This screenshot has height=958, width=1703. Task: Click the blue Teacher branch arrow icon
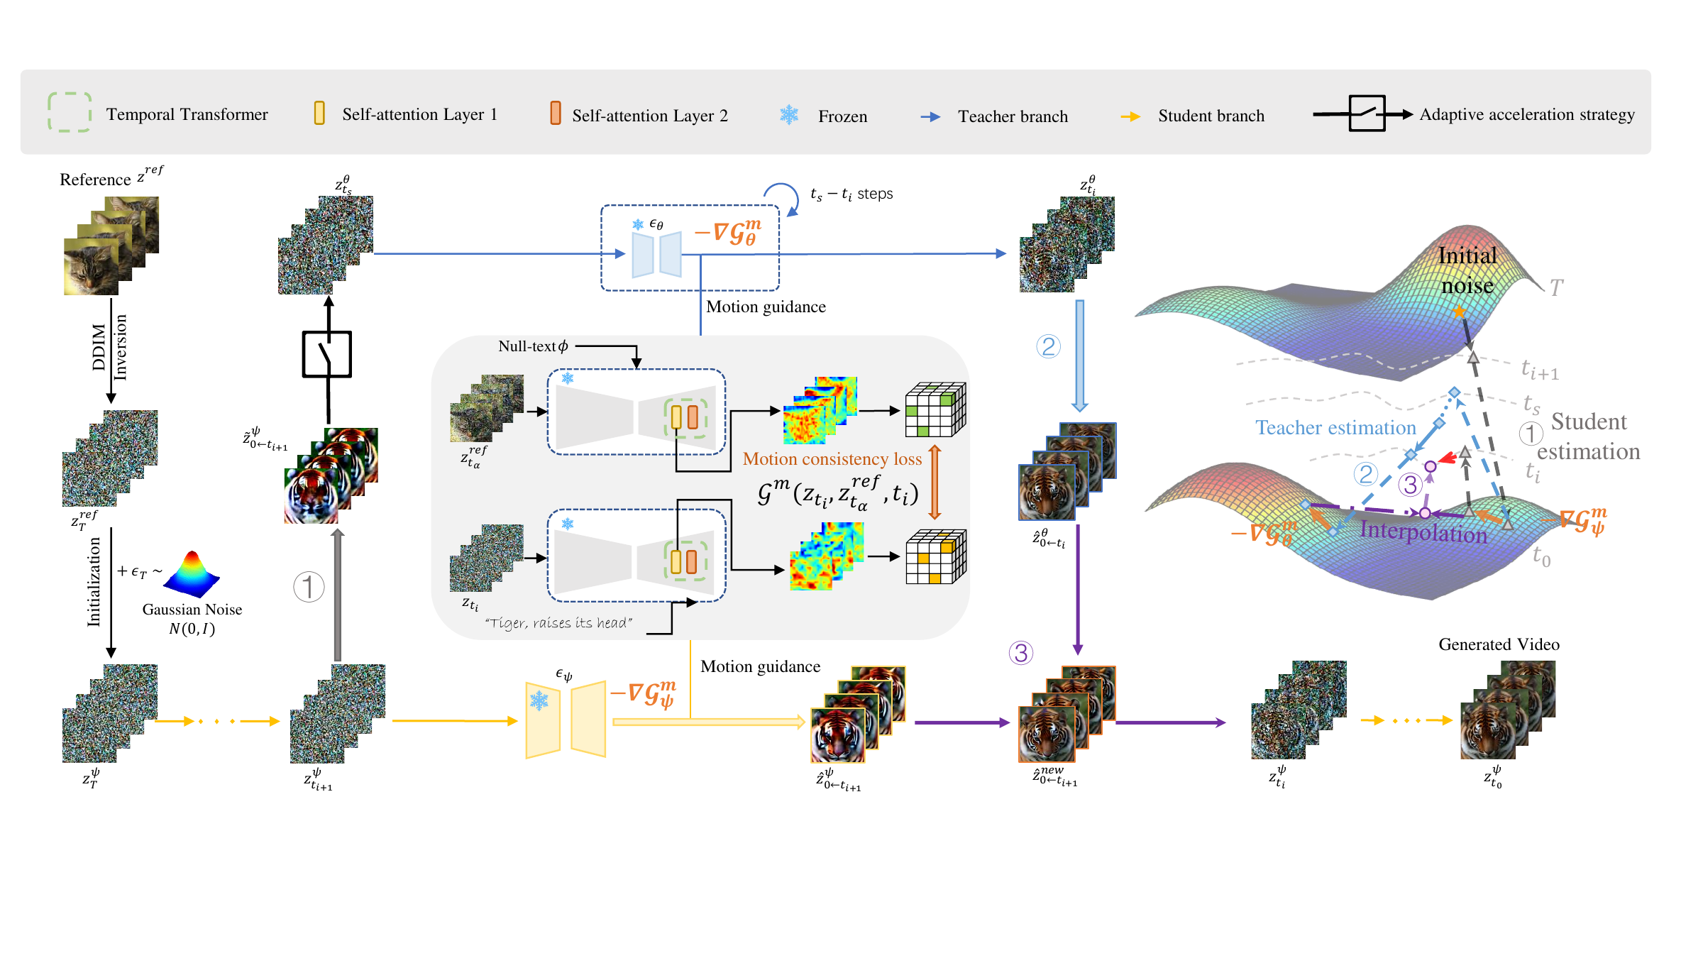[x=930, y=117]
